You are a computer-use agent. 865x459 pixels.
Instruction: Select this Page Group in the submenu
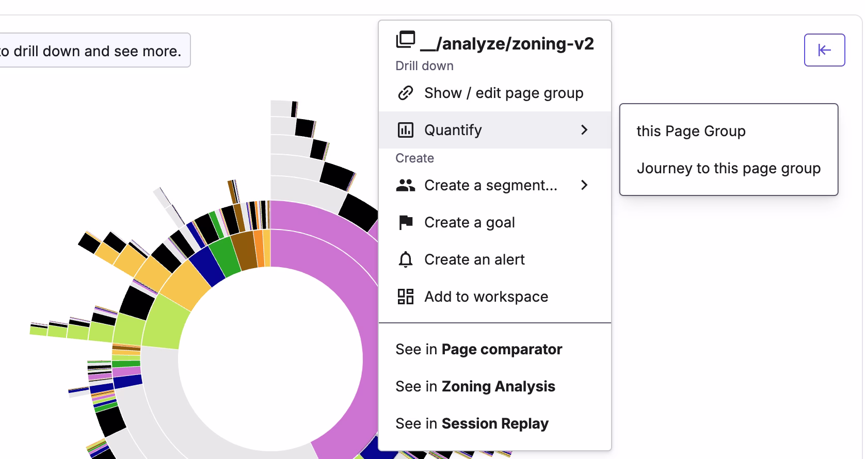point(691,130)
